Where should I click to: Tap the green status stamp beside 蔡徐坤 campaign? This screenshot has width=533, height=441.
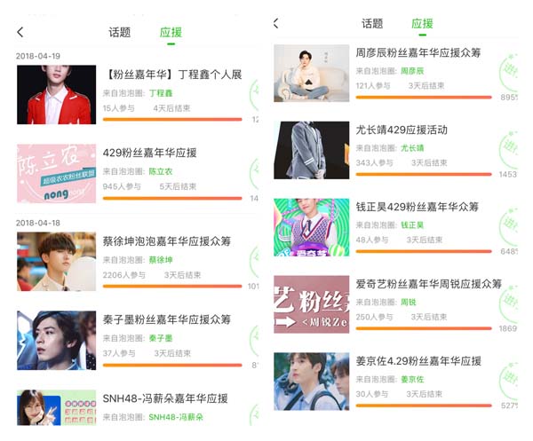(254, 261)
